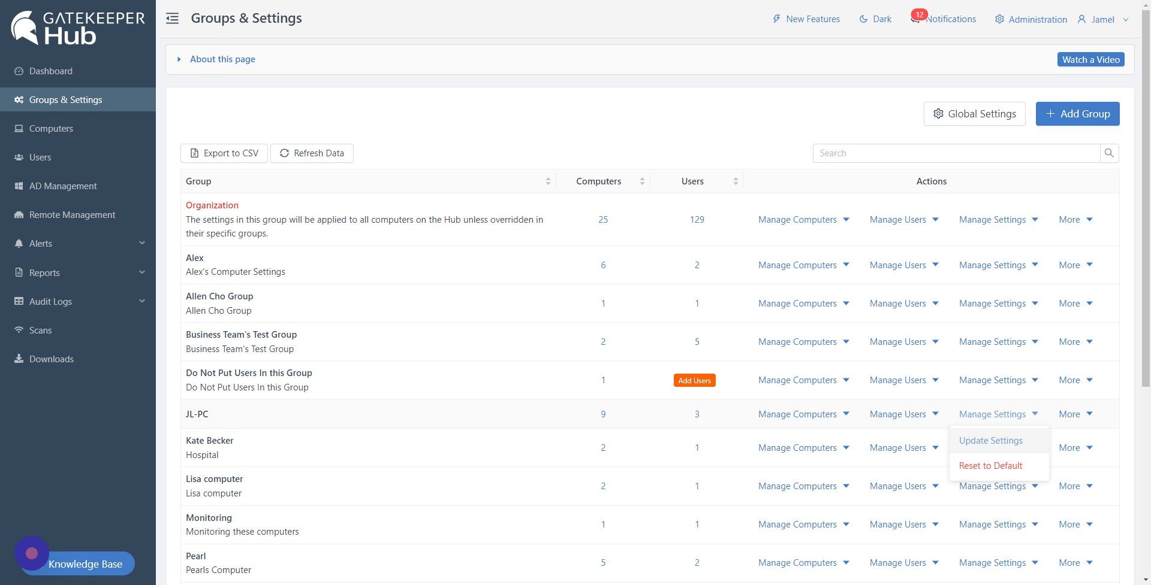
Task: Toggle Dark mode
Action: tap(875, 19)
